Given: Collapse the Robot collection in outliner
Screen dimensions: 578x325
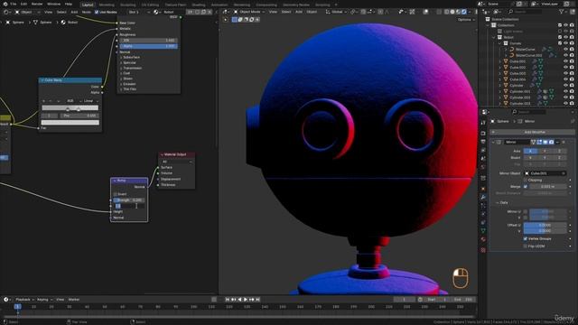Looking at the screenshot, I should tap(494, 37).
